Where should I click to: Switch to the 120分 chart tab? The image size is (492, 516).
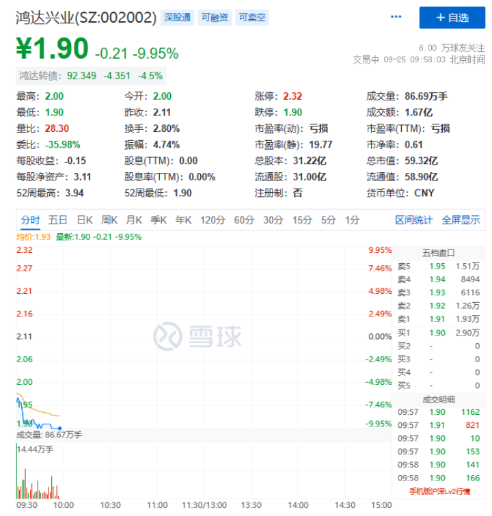click(x=213, y=220)
